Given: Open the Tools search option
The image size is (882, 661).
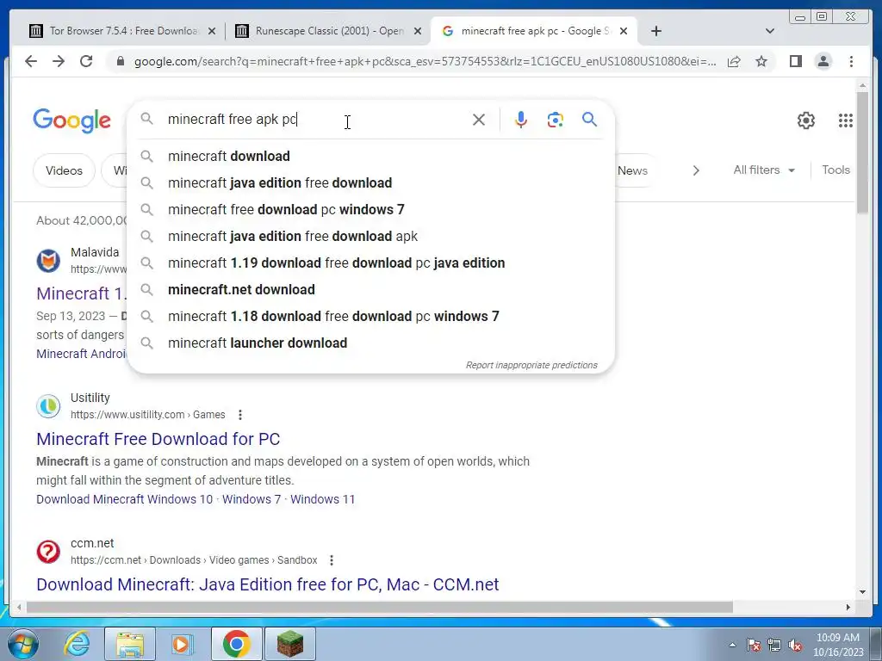Looking at the screenshot, I should coord(835,170).
